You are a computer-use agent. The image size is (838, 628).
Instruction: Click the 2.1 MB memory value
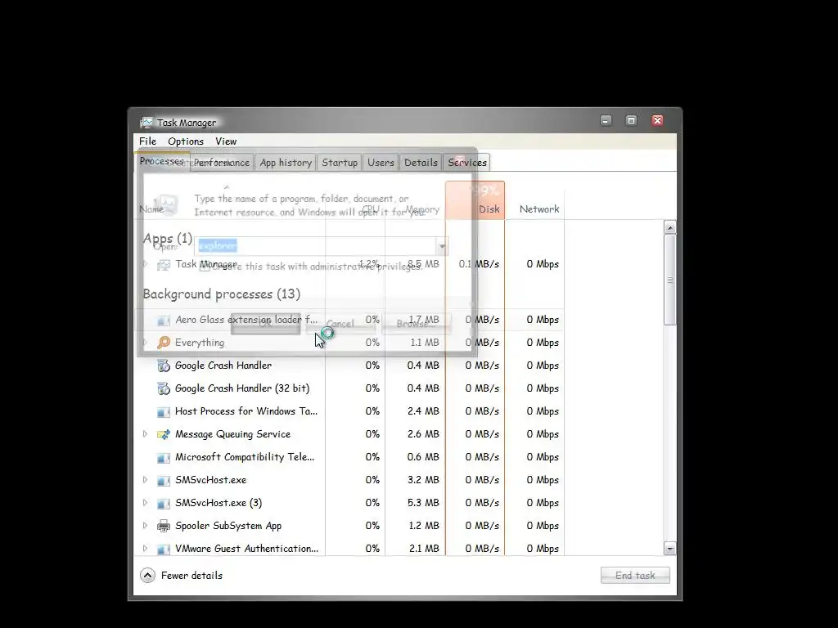[423, 549]
